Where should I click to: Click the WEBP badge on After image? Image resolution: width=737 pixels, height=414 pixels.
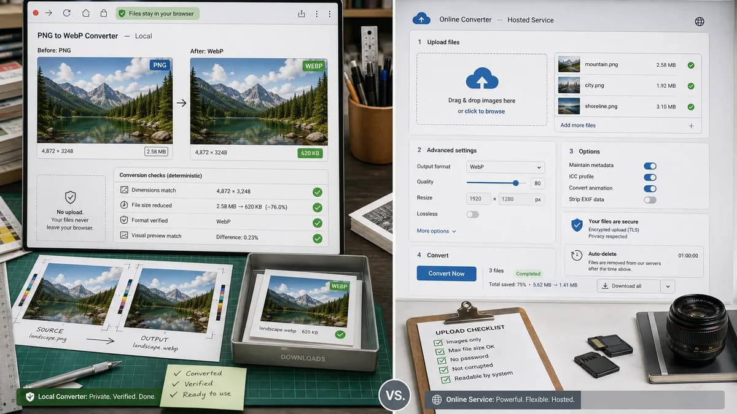click(x=313, y=66)
